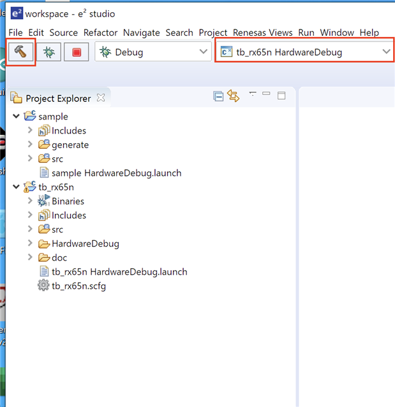The width and height of the screenshot is (395, 407).
Task: Minimize the Project Explorer panel
Action: coord(266,93)
